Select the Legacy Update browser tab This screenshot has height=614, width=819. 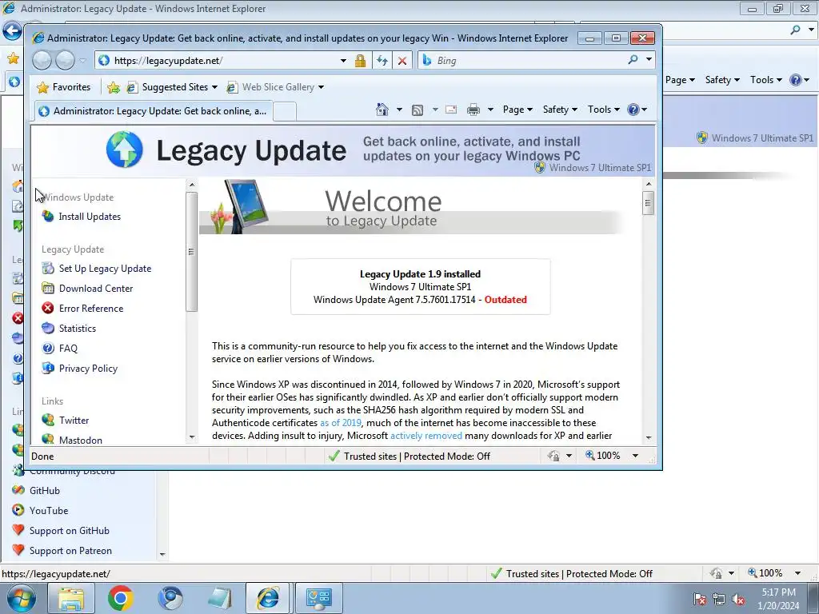pyautogui.click(x=154, y=110)
